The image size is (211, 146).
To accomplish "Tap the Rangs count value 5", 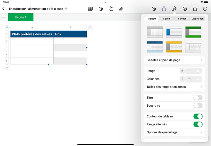I will pyautogui.click(x=182, y=71).
